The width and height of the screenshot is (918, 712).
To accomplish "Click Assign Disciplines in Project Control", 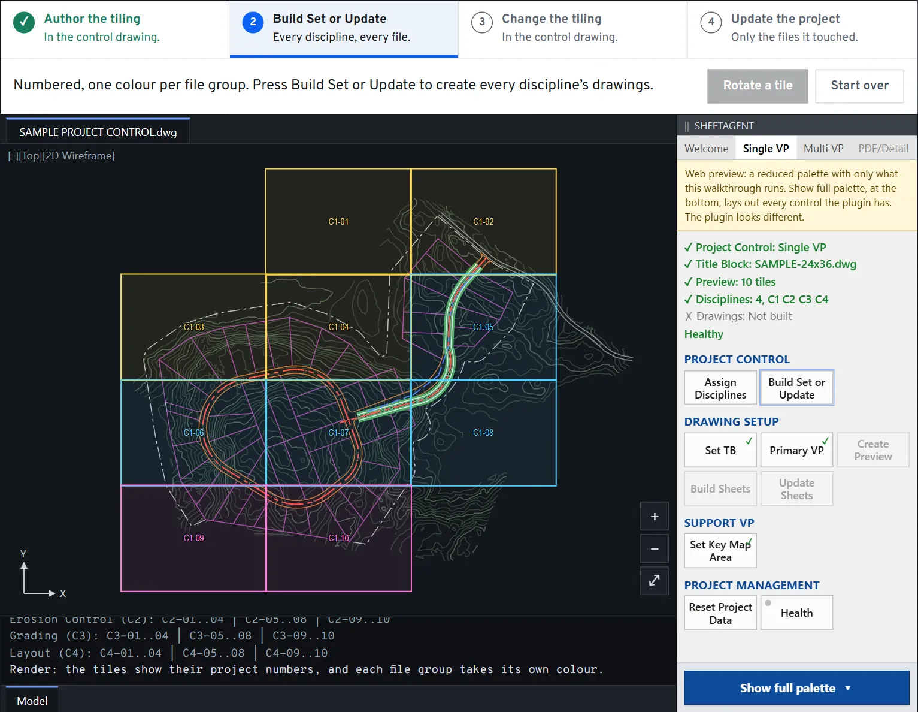I will [720, 388].
